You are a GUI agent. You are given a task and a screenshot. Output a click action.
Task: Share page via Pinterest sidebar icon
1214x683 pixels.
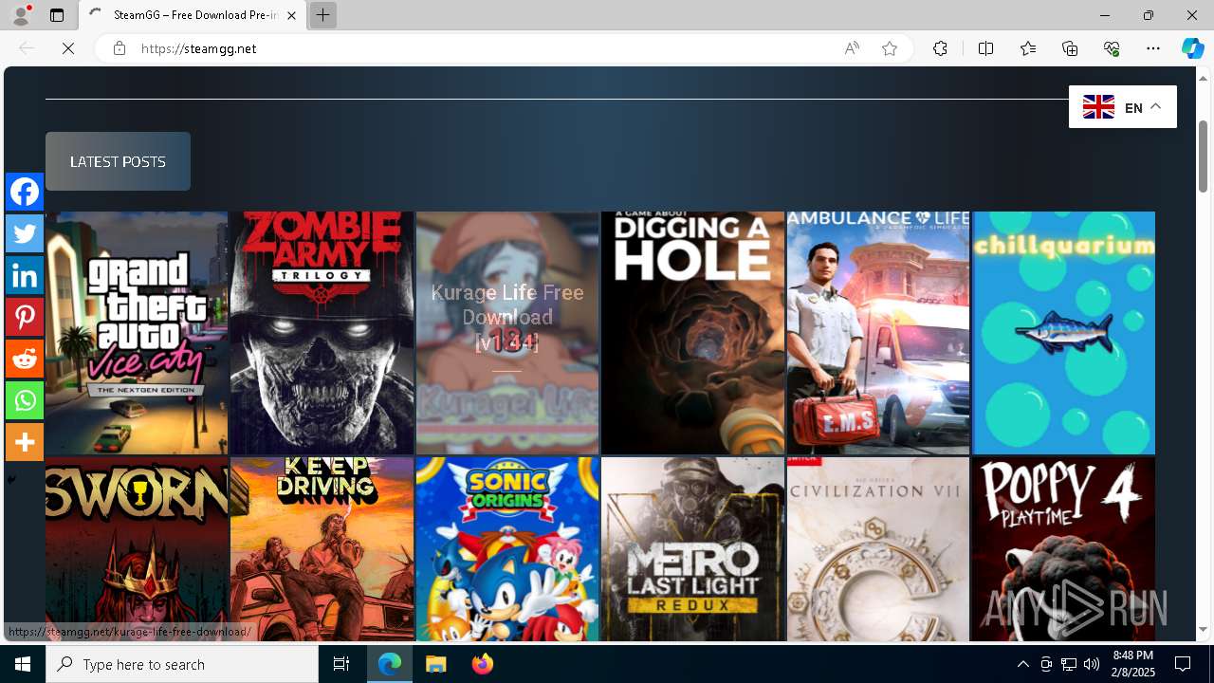click(x=25, y=317)
